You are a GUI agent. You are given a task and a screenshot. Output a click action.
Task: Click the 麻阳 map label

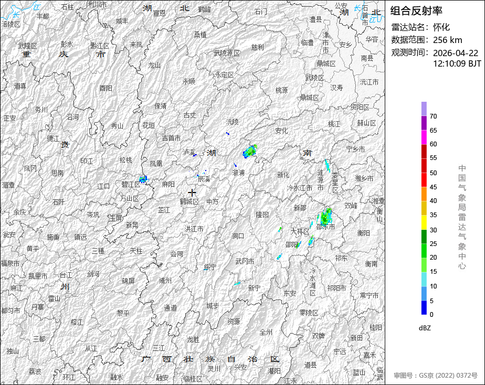click(168, 185)
